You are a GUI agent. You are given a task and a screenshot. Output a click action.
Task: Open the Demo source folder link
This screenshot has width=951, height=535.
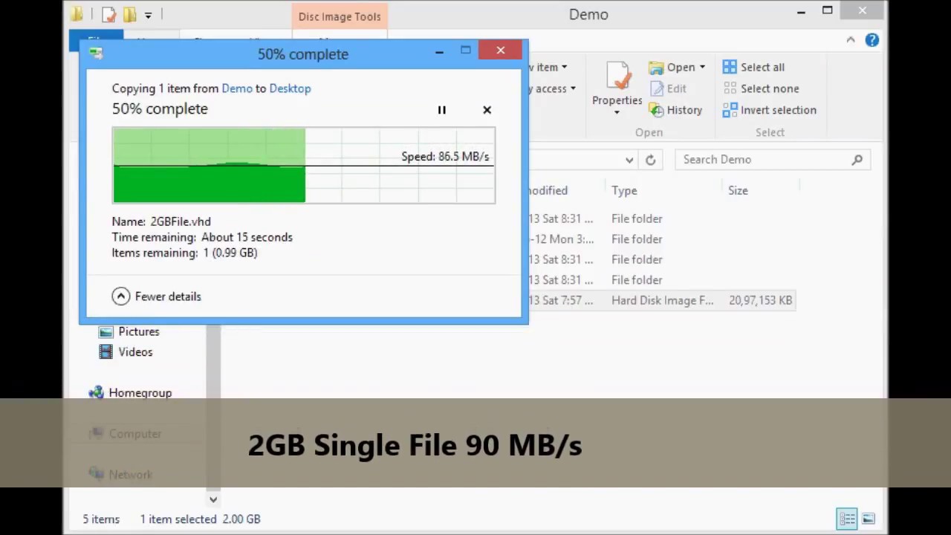(237, 88)
